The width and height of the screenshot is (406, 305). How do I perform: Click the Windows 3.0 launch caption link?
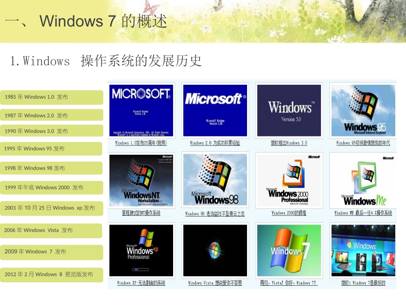[x=289, y=143]
